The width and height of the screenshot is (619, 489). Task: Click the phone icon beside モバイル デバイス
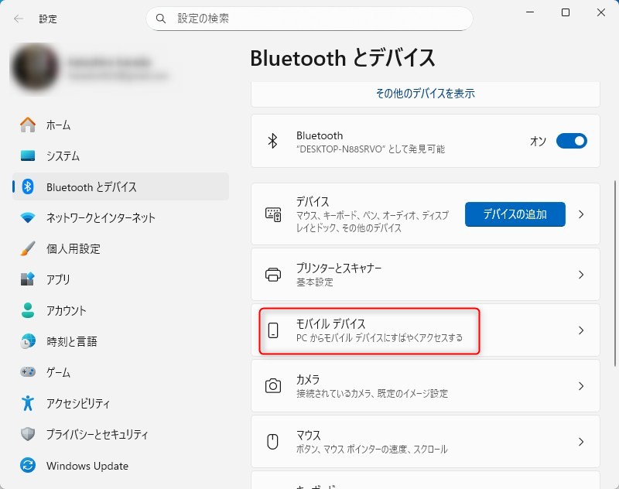tap(272, 330)
